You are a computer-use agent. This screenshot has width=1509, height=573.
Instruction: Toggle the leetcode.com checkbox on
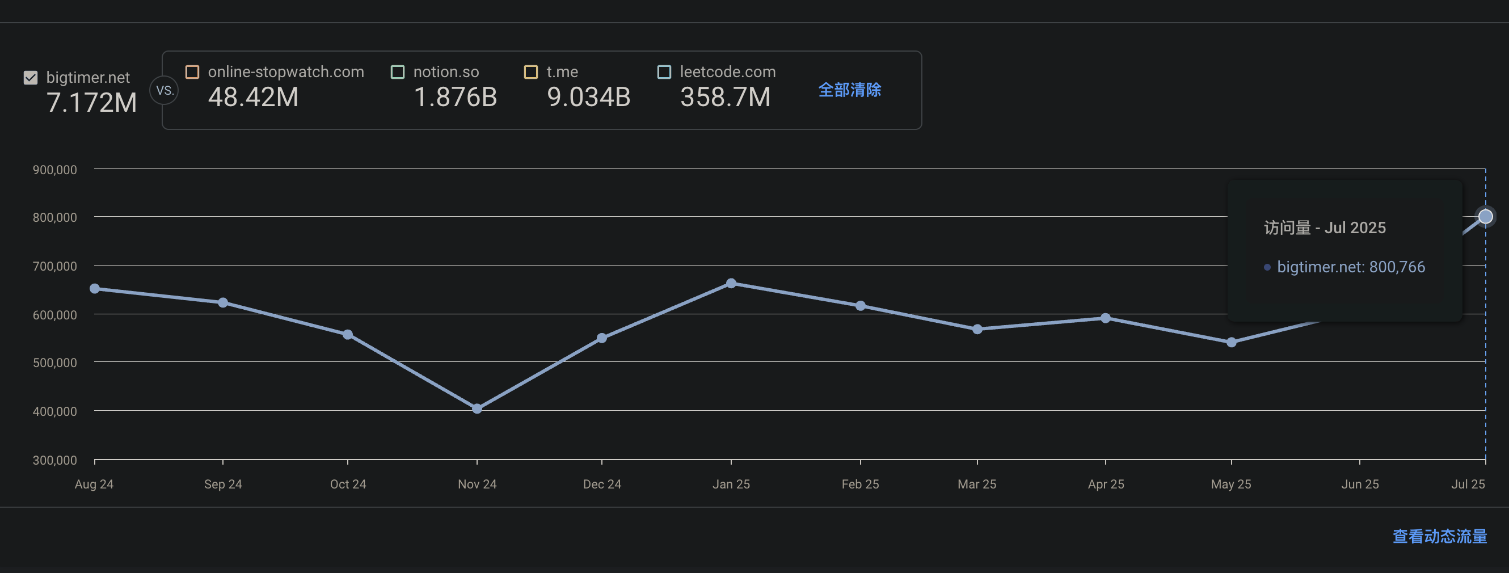[664, 72]
